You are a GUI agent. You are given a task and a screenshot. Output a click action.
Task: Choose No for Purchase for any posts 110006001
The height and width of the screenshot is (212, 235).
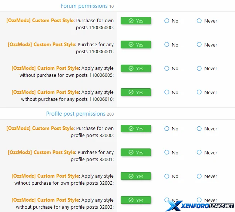coord(171,45)
